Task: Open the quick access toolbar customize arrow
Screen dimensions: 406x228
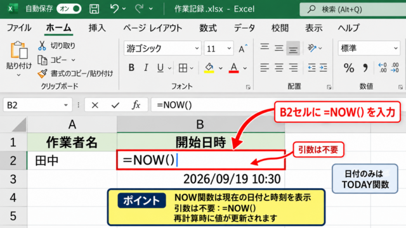Action: pyautogui.click(x=151, y=9)
